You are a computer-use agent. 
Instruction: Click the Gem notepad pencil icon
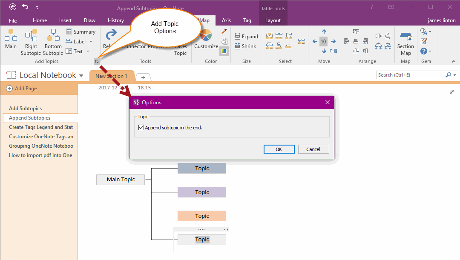click(424, 41)
